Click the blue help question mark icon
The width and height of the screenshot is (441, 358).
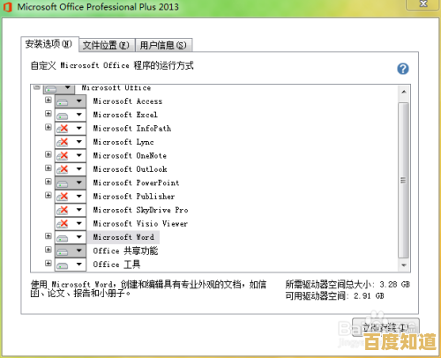click(x=403, y=69)
